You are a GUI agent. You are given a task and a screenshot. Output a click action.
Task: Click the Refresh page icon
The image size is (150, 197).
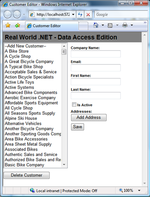[80, 14]
